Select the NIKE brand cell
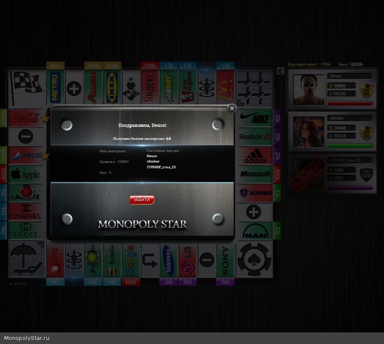 (x=255, y=118)
